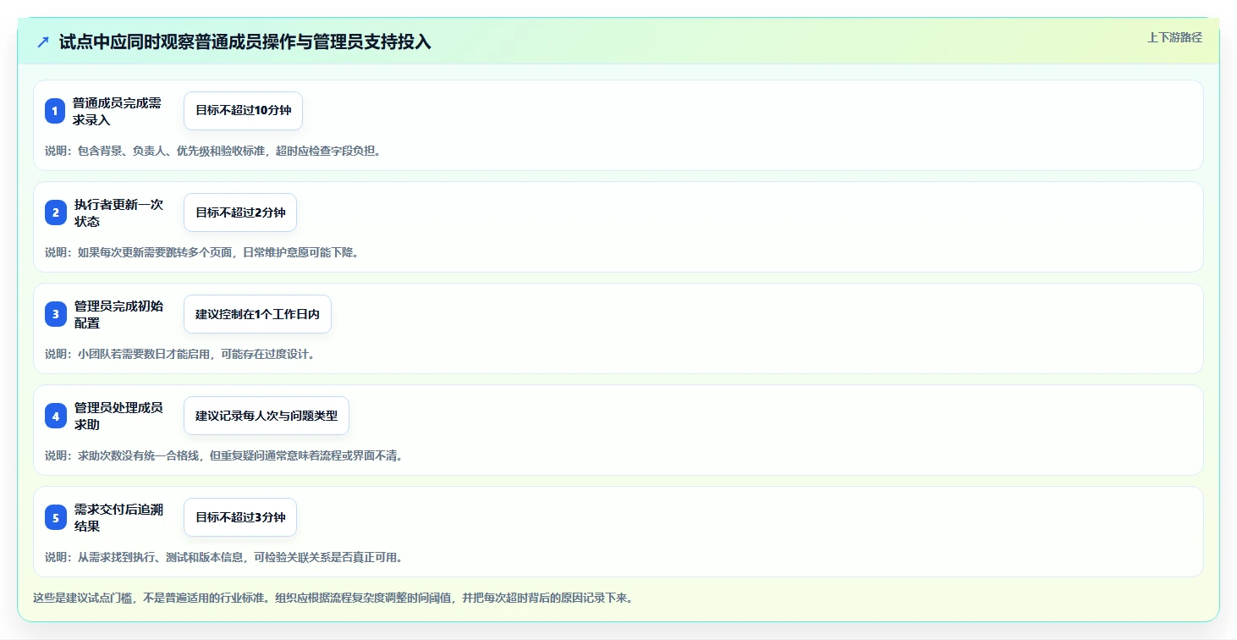Click the note about 可检验关联关系是否真正可用
This screenshot has height=640, width=1237.
tap(224, 557)
